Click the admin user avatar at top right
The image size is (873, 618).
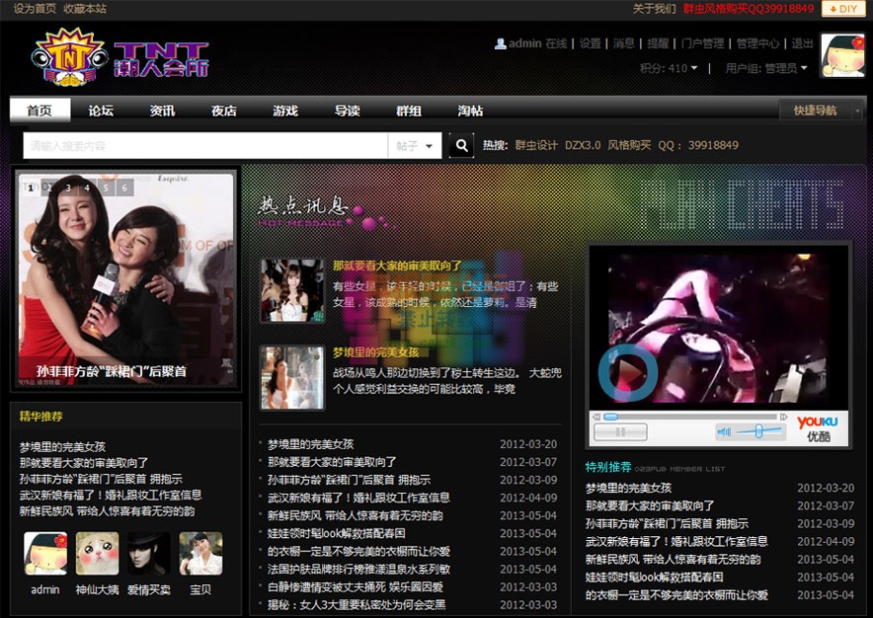click(x=842, y=55)
